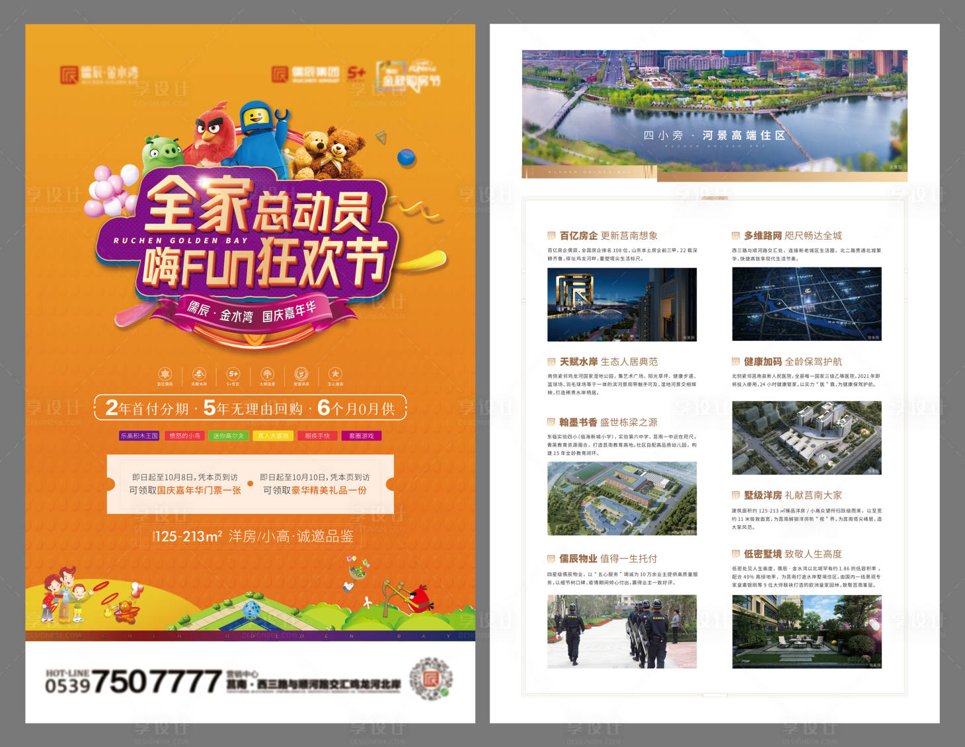Open the hospital aerial rendering image
The width and height of the screenshot is (965, 747).
[x=806, y=438]
